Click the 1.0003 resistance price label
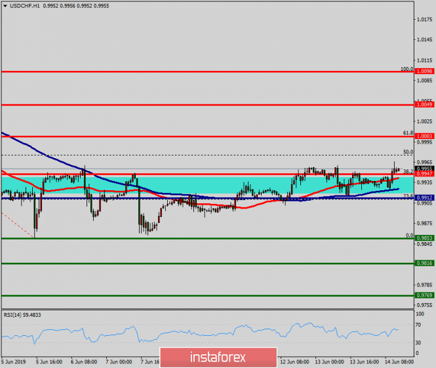Screen dimensions: 436x368 [x=424, y=136]
